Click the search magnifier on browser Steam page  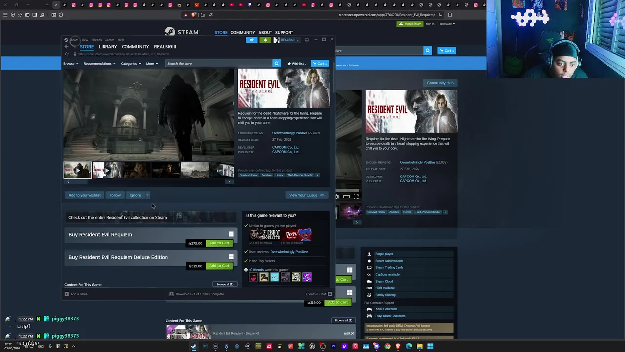[x=428, y=50]
